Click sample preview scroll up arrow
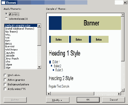This screenshot has width=128, height=105. click(x=123, y=15)
